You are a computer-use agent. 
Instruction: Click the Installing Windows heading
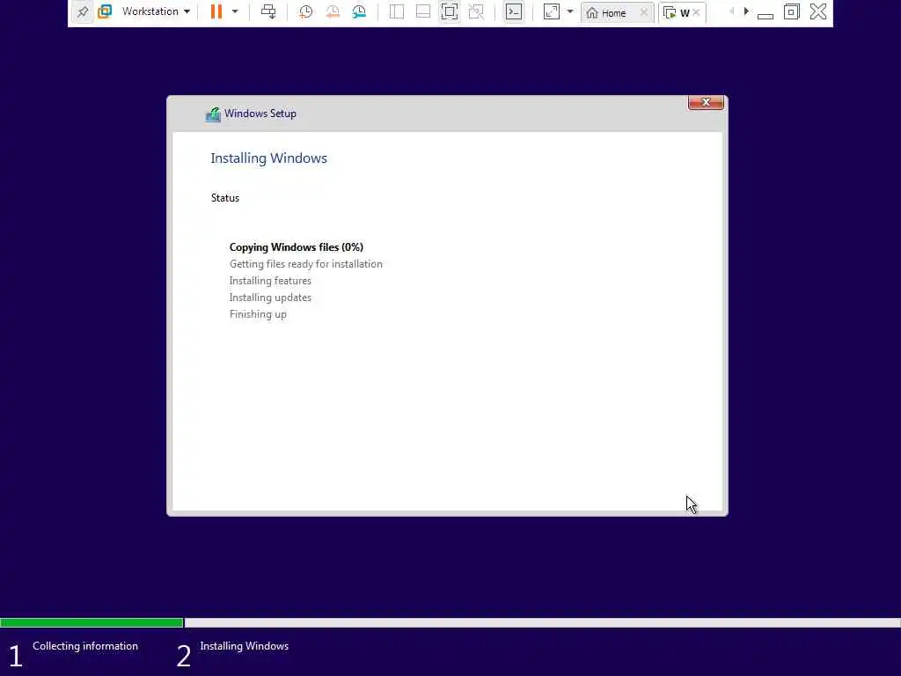coord(269,158)
